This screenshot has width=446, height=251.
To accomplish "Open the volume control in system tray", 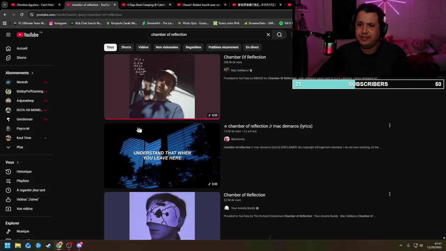I will pos(421,245).
